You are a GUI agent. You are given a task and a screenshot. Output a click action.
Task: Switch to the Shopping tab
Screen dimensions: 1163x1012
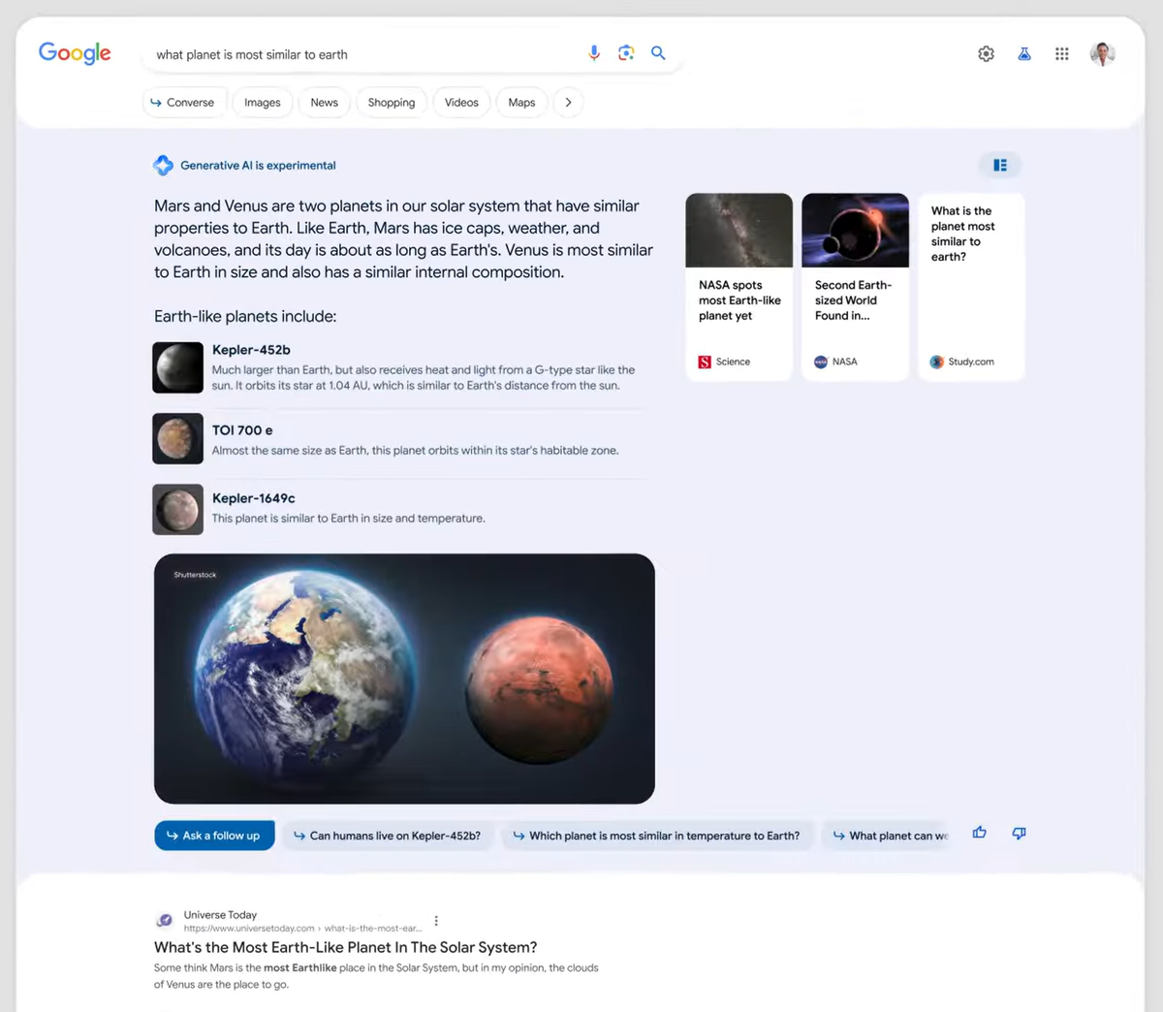tap(392, 102)
